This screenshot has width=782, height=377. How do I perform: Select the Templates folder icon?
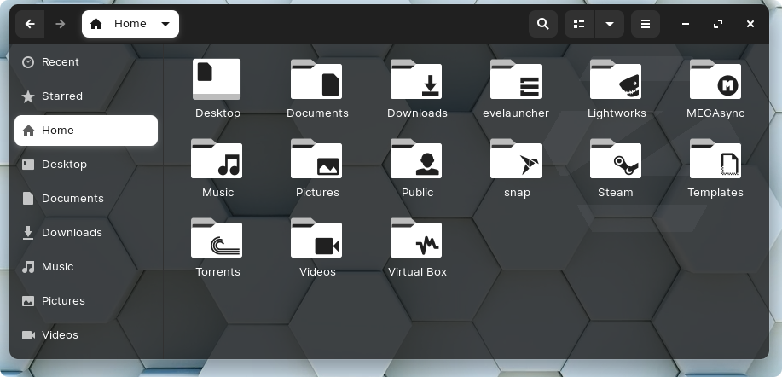[x=715, y=159]
